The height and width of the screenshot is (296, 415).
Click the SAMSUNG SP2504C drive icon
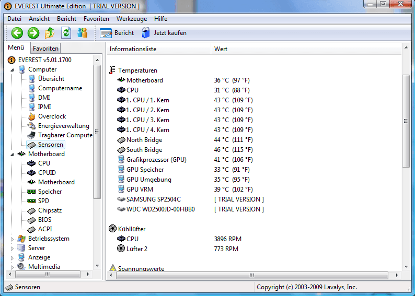[121, 199]
